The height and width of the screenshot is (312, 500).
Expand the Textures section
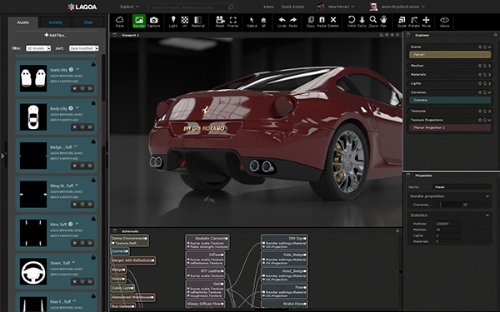(489, 111)
